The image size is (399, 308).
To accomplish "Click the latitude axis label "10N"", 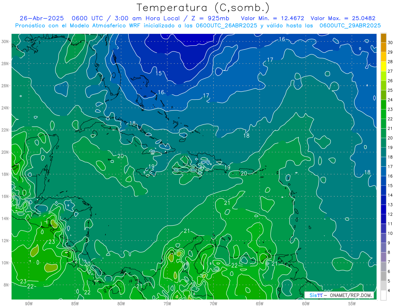I will 5,263.
